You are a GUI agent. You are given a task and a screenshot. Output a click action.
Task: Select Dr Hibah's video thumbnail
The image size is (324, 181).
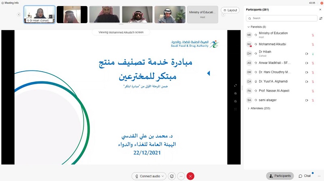39,15
